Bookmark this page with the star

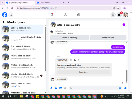click(118, 8)
